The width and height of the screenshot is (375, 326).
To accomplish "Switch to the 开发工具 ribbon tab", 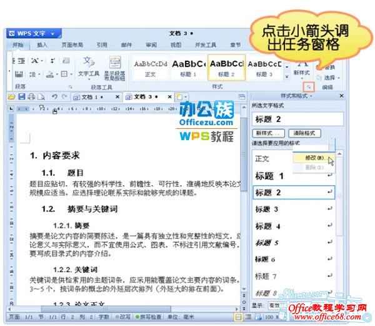I will pyautogui.click(x=206, y=45).
